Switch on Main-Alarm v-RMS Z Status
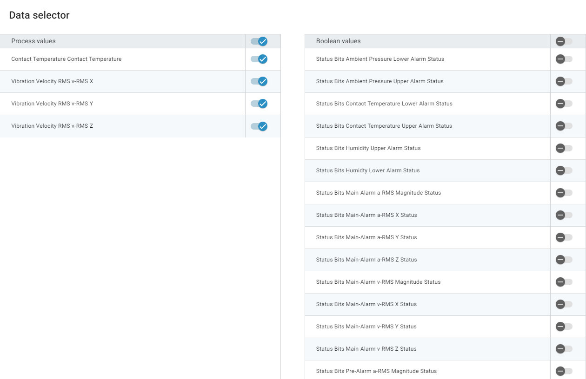This screenshot has width=586, height=379. click(564, 349)
